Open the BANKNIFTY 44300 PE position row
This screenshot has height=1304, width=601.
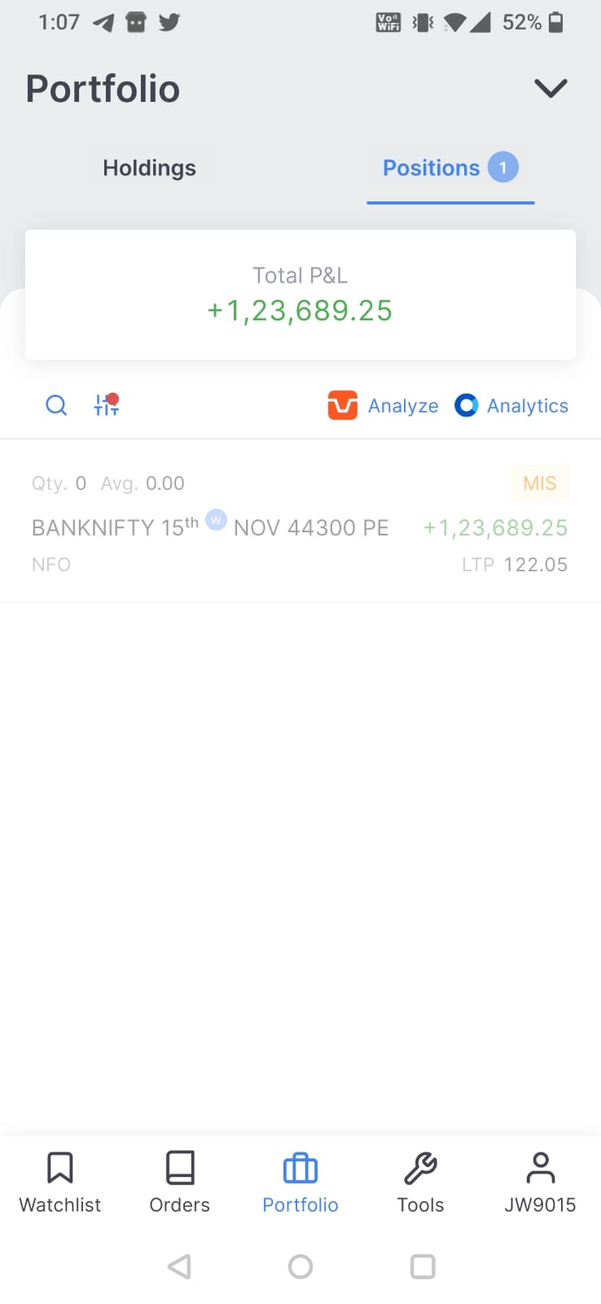tap(300, 522)
